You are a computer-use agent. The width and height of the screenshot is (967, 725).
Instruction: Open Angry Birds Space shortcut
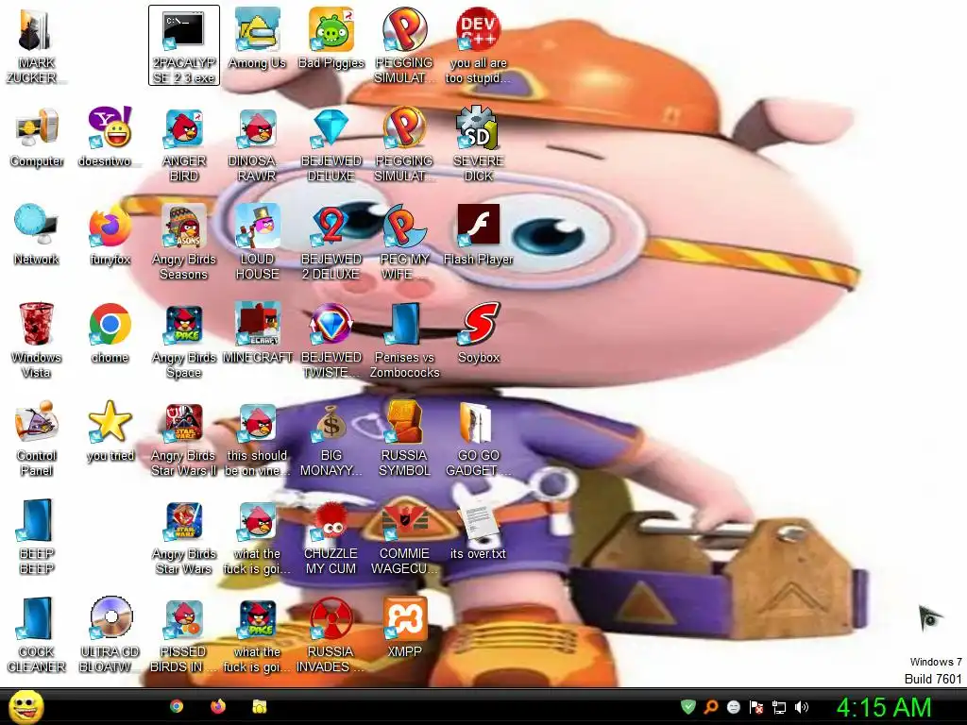click(x=184, y=340)
